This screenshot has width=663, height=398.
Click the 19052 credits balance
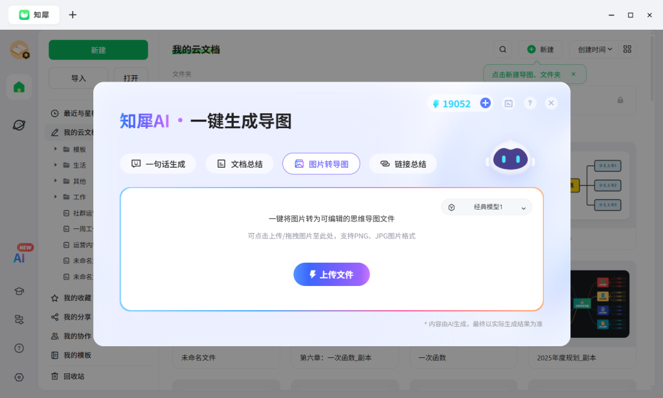pos(456,104)
